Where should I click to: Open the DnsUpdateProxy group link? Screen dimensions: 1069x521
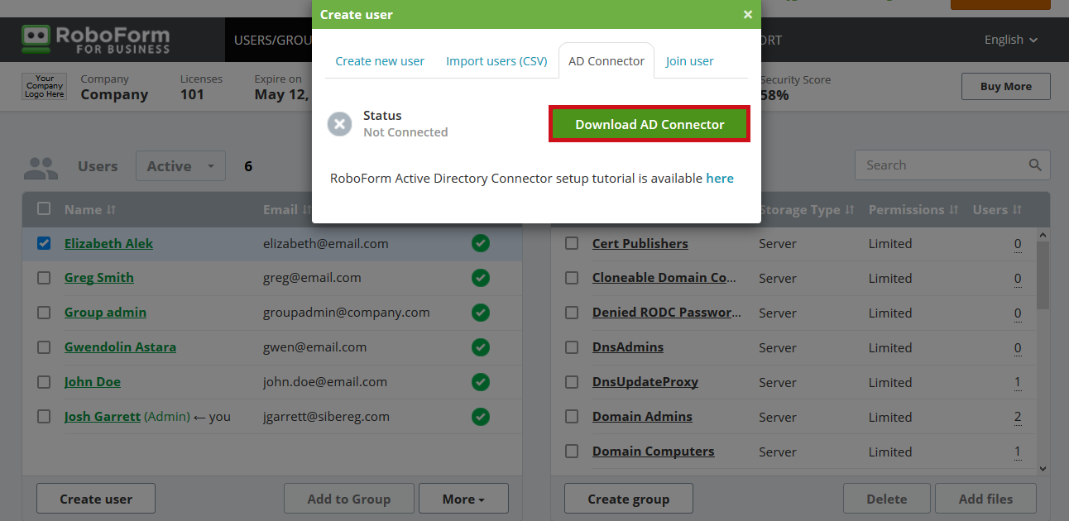pos(645,382)
